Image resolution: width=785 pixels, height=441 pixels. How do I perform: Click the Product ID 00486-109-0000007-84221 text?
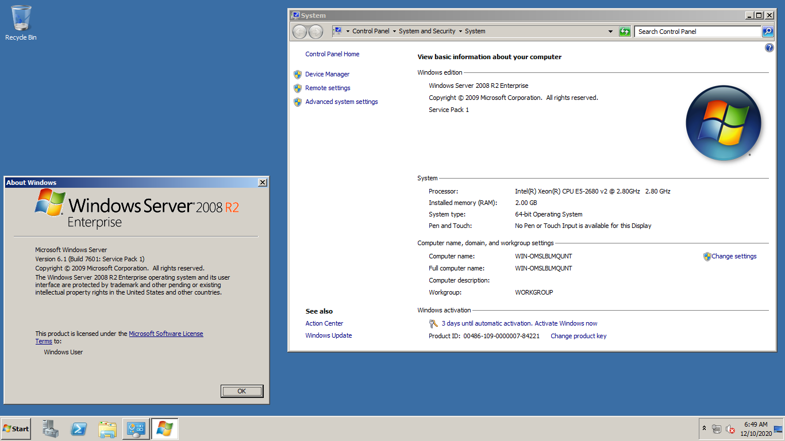pyautogui.click(x=484, y=336)
